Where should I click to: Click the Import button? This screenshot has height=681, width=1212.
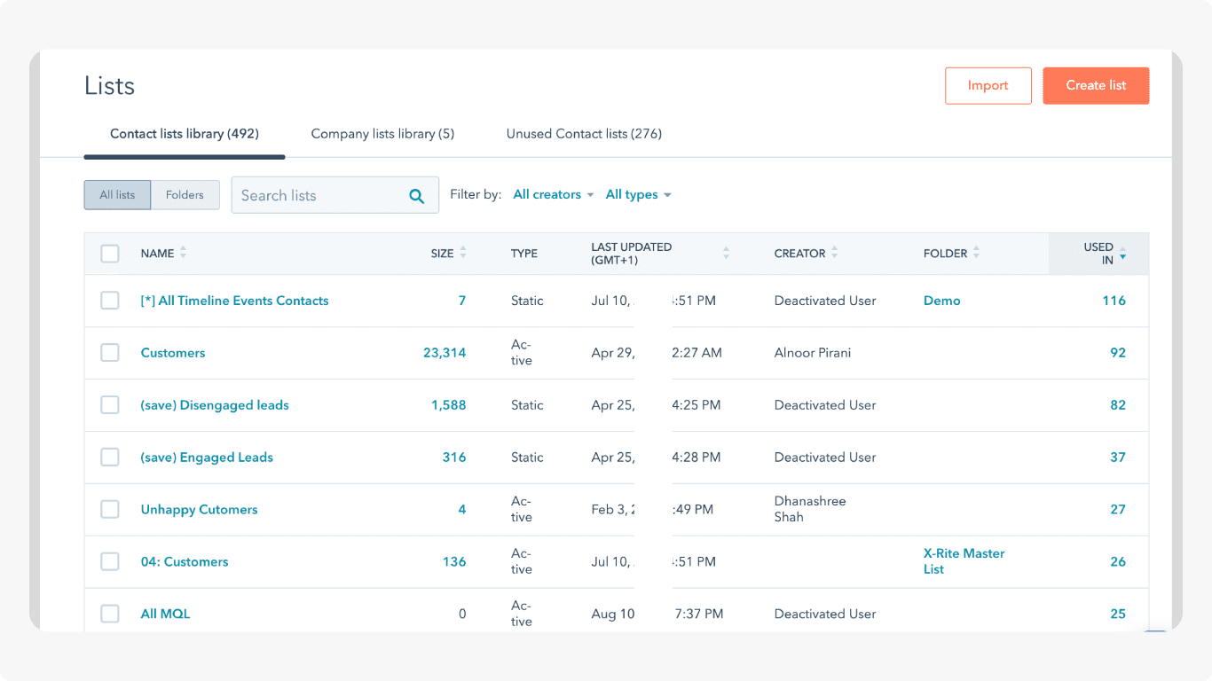(988, 86)
